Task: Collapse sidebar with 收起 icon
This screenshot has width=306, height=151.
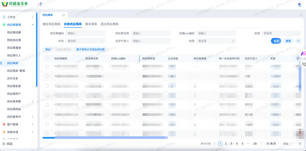Action: click(4, 144)
